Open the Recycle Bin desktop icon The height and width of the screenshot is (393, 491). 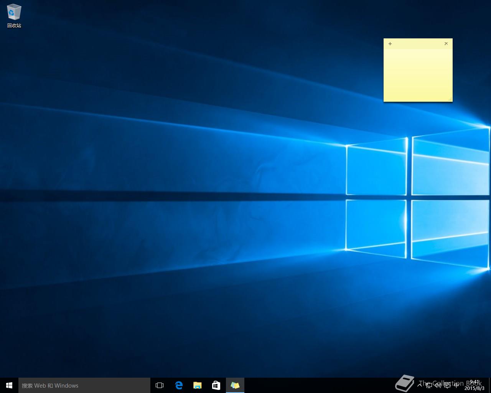click(x=14, y=16)
